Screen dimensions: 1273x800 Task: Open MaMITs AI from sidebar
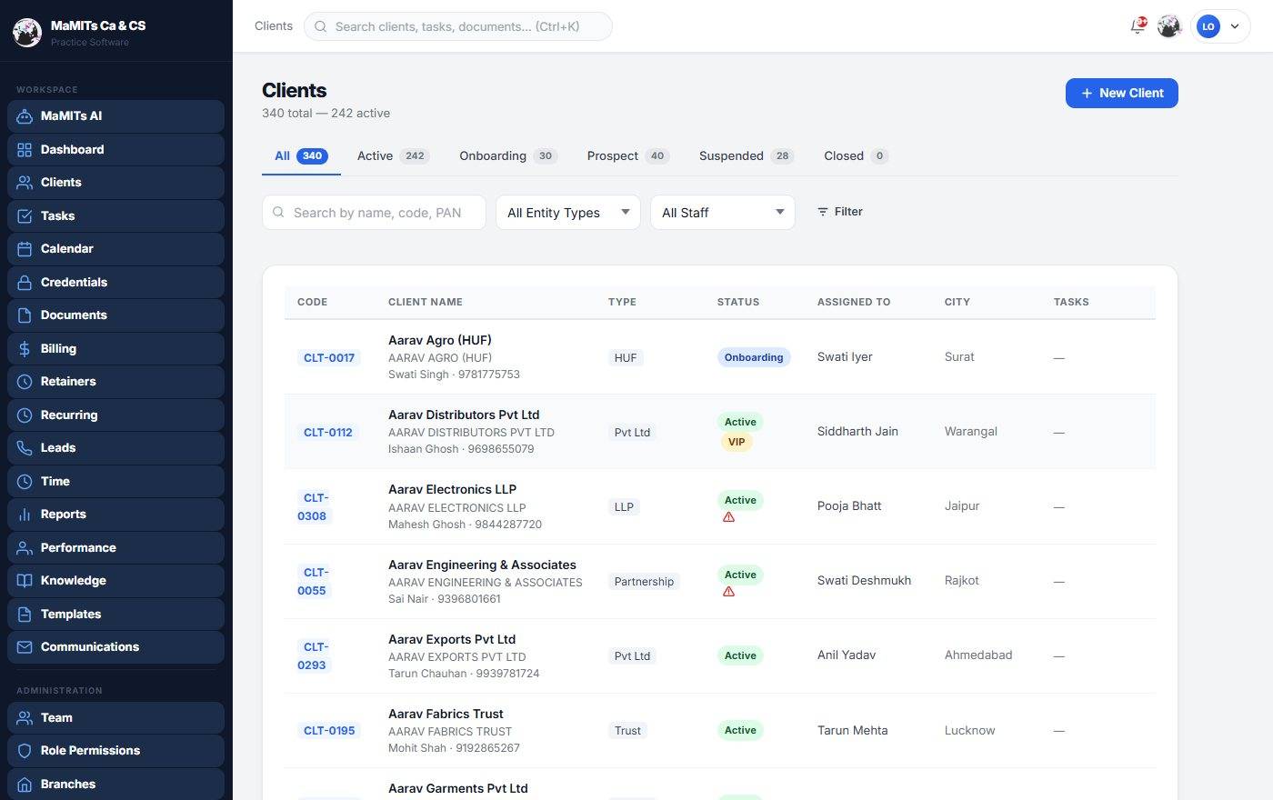pos(115,116)
